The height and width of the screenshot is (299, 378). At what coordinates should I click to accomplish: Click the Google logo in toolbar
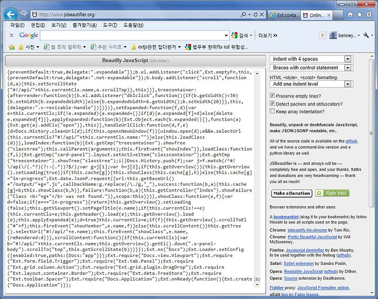tap(29, 36)
